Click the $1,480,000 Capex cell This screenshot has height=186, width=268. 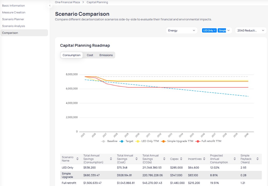pyautogui.click(x=177, y=183)
